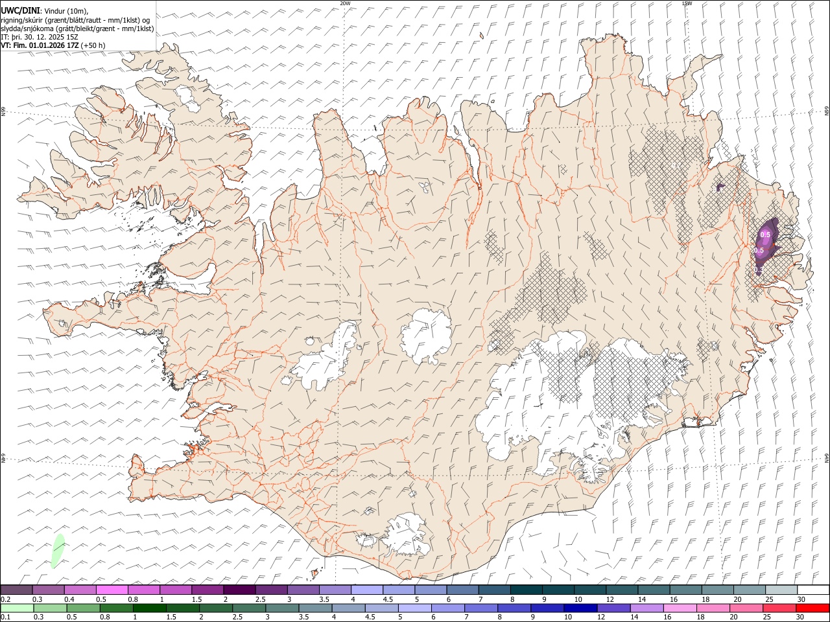
Task: Click the 12–14 teal swatch in upper legend row
Action: click(621, 590)
